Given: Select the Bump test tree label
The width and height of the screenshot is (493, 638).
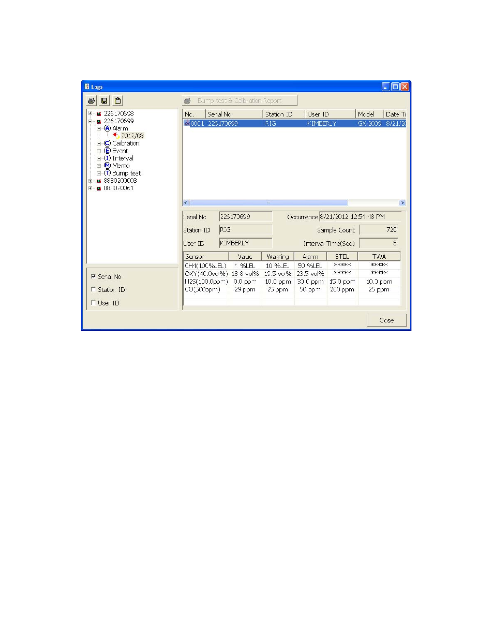Looking at the screenshot, I should (x=126, y=173).
